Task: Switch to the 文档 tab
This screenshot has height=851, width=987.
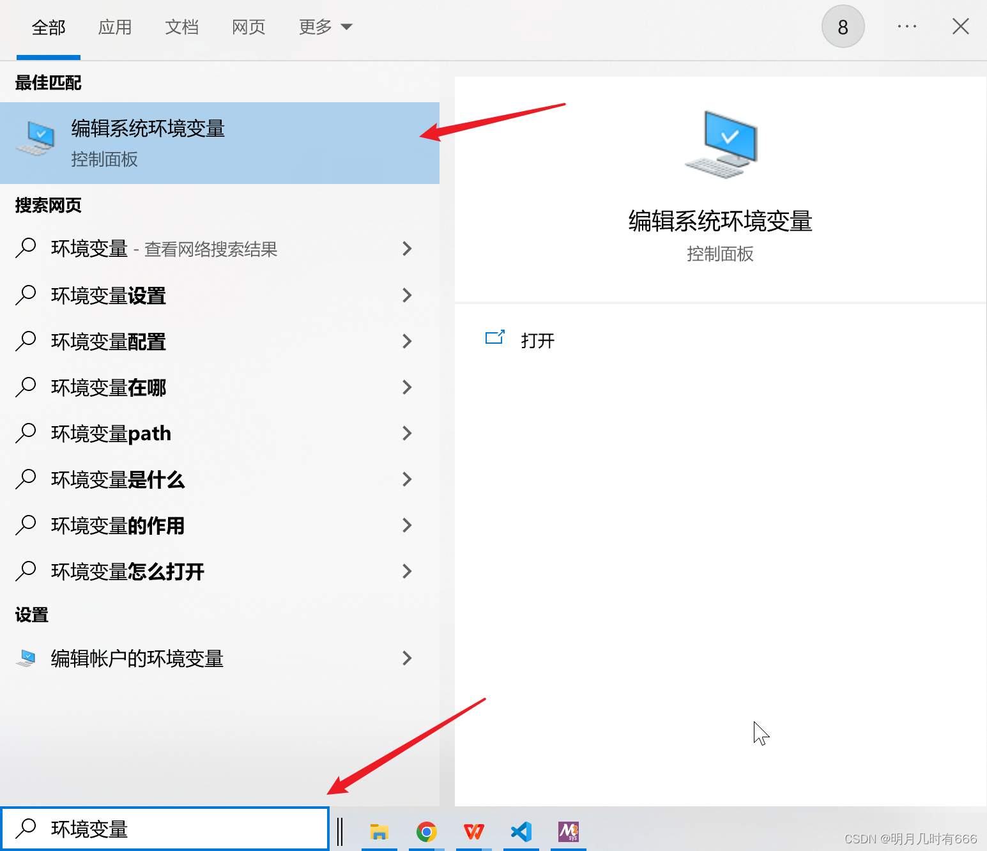Action: (x=182, y=27)
